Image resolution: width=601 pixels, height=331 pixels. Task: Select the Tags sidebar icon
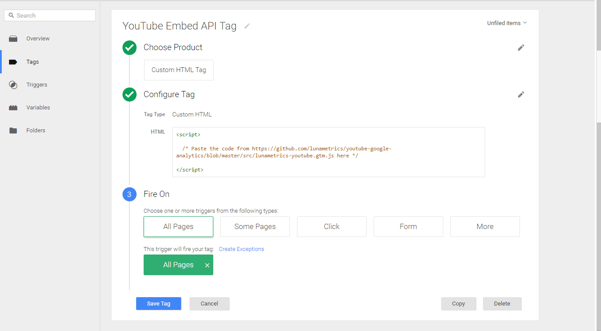[13, 62]
